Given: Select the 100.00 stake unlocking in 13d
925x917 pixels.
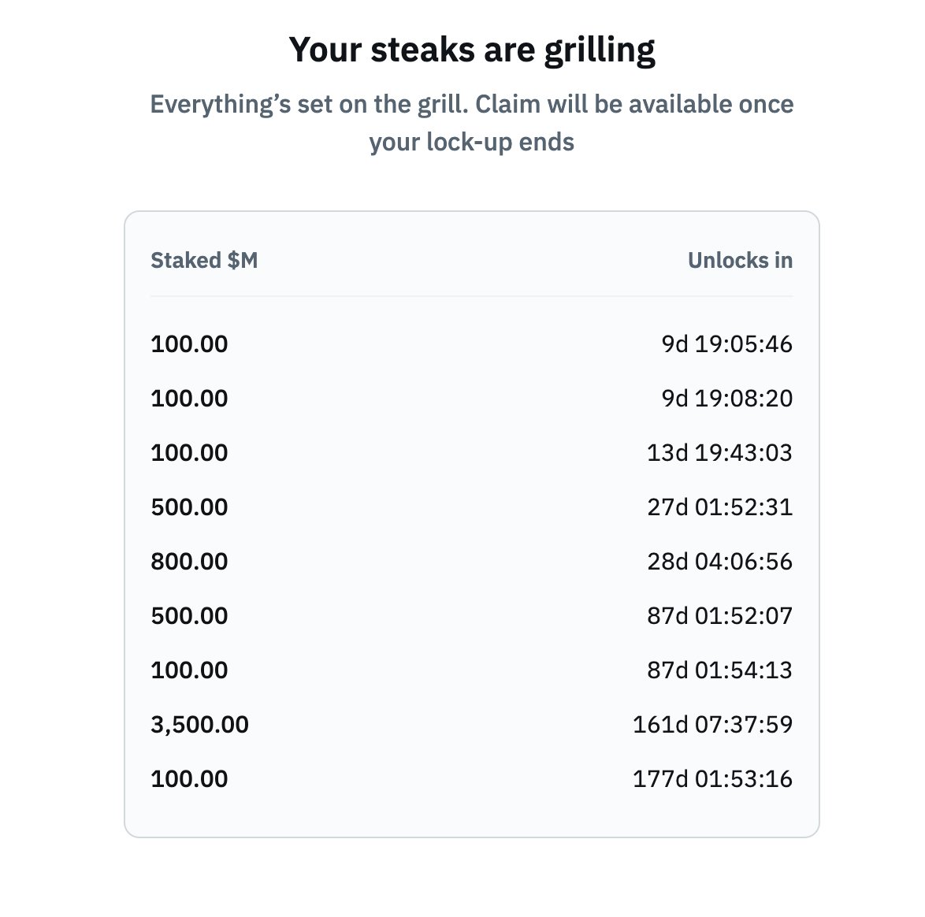Looking at the screenshot, I should pos(189,453).
